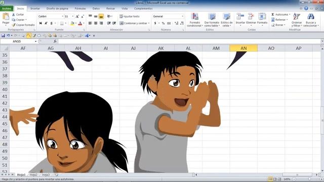This screenshot has height=182, width=324.
Task: Switch to Datos tab
Action: [96, 9]
